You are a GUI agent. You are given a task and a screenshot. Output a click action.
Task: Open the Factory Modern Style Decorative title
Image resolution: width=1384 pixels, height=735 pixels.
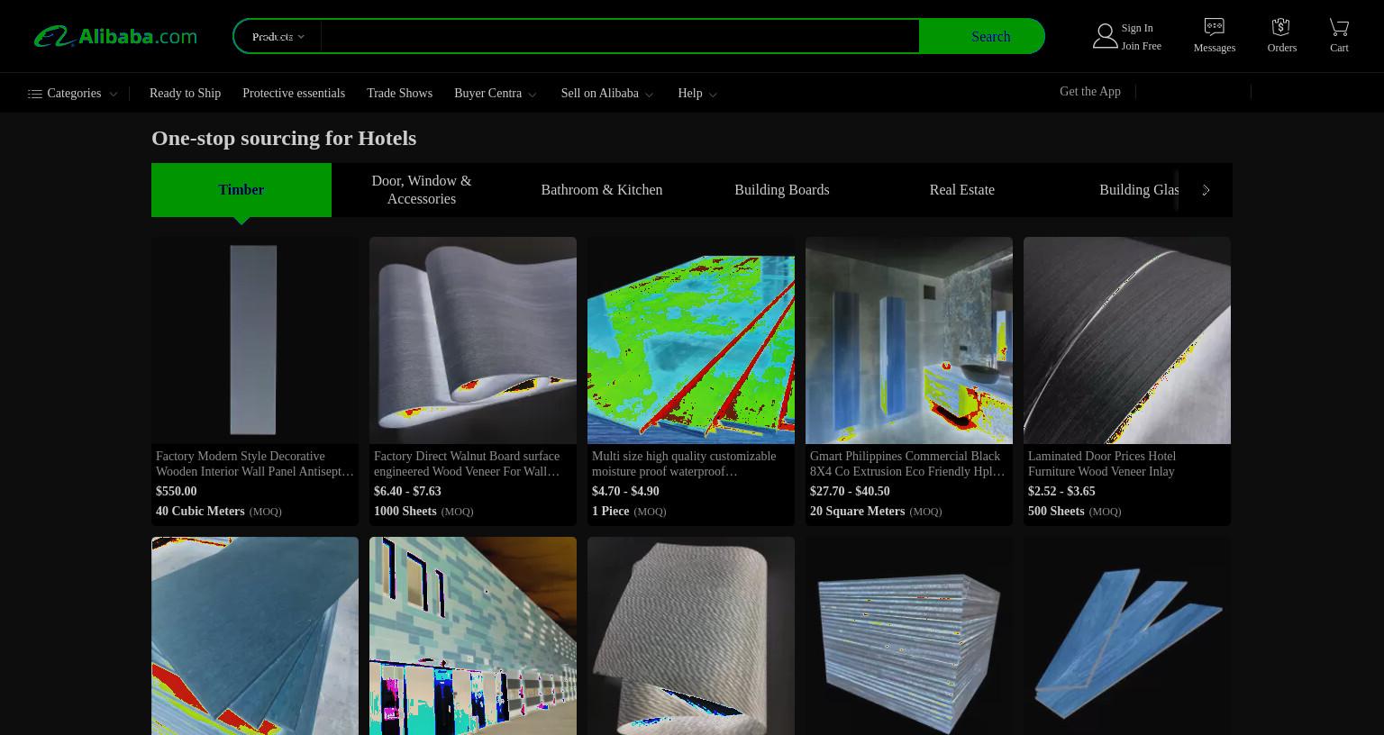tap(255, 464)
